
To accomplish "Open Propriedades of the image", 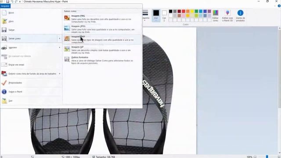I will [x=31, y=83].
